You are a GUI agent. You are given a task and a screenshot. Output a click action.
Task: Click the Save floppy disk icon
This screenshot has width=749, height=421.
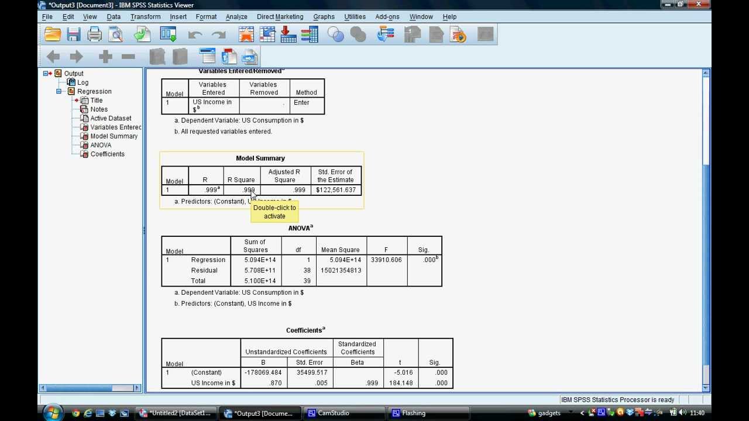point(74,35)
